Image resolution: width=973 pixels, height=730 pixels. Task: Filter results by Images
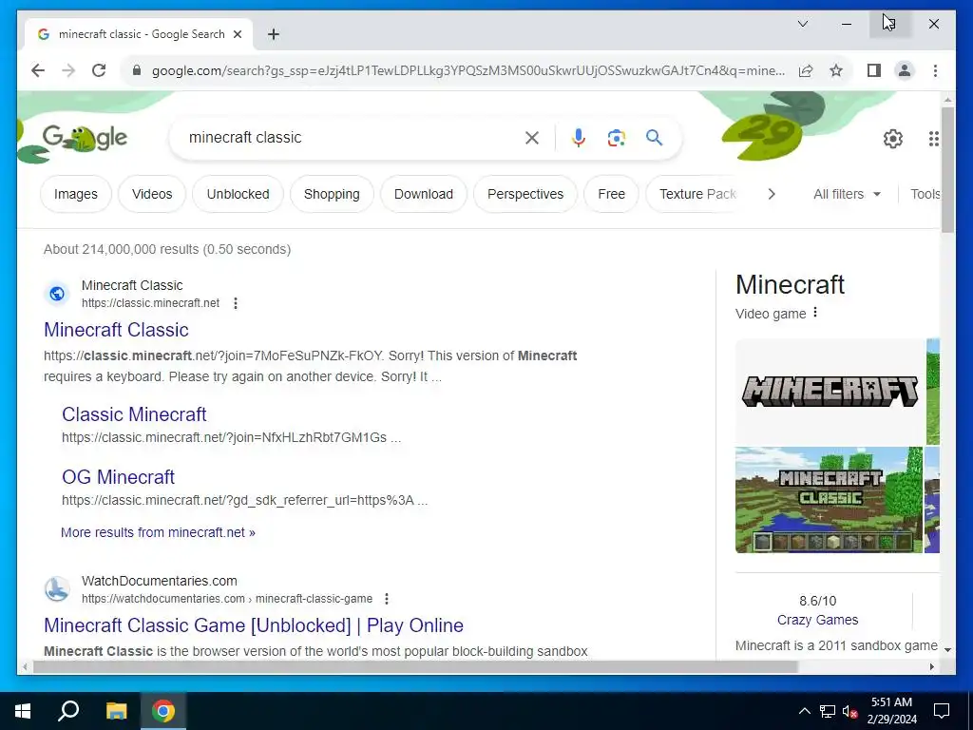tap(76, 194)
